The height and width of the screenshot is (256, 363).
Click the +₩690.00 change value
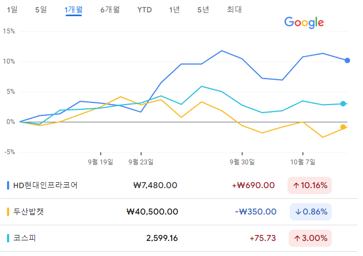pyautogui.click(x=253, y=185)
